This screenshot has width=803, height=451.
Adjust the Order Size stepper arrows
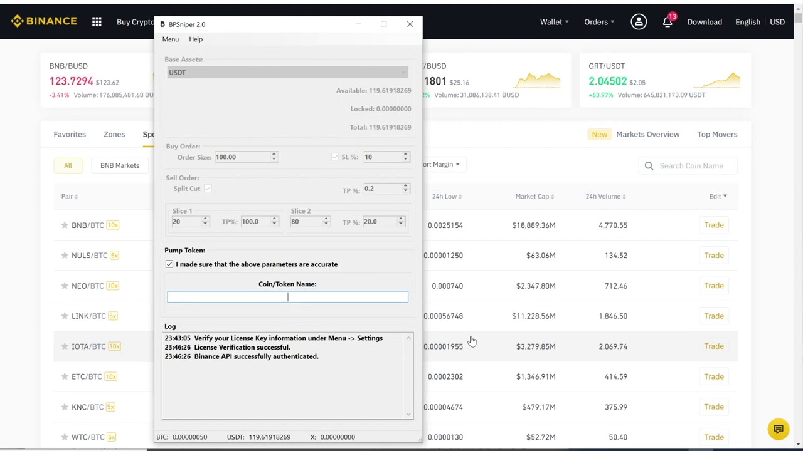pyautogui.click(x=274, y=157)
